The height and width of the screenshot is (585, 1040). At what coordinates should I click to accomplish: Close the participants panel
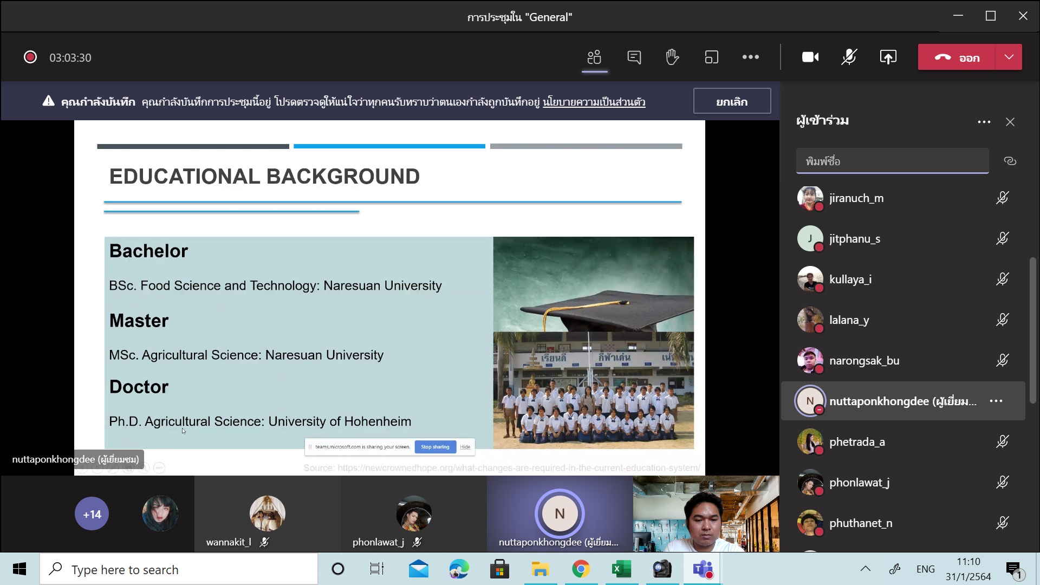pyautogui.click(x=1010, y=122)
